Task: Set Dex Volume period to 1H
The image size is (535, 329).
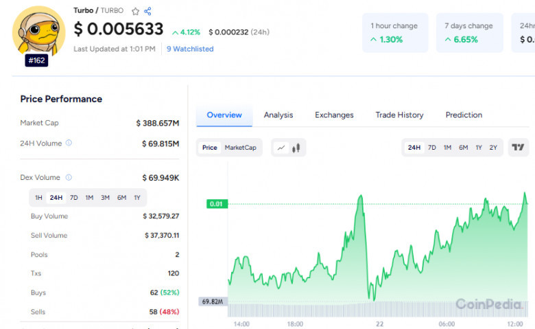Action: [x=38, y=198]
